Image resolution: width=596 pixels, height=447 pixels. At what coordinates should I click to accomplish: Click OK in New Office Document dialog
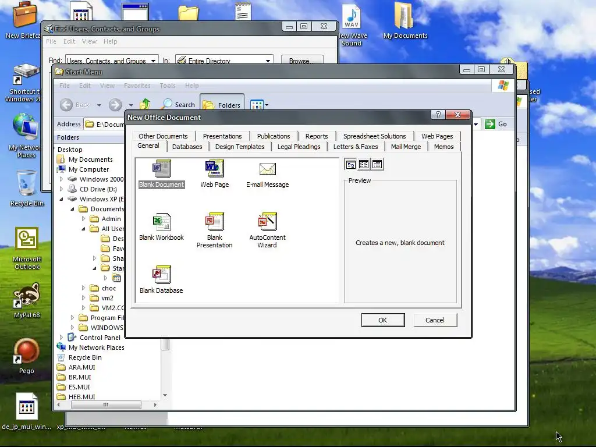click(383, 320)
